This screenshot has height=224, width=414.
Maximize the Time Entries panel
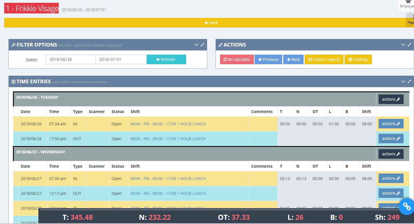click(x=409, y=82)
